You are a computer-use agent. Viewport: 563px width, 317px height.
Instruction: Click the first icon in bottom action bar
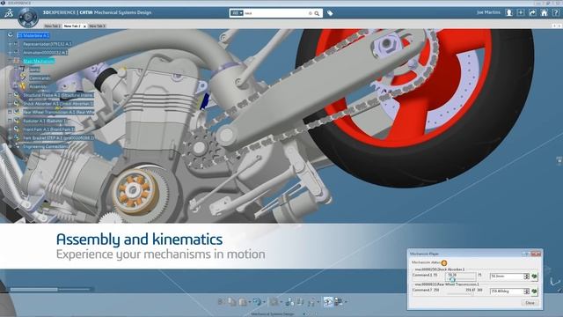[221, 302]
